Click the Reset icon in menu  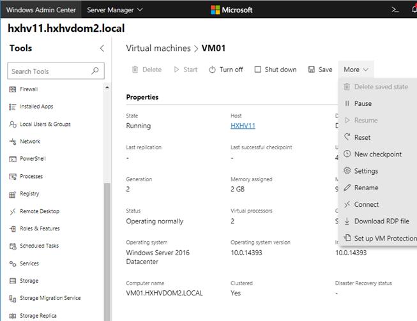[347, 137]
